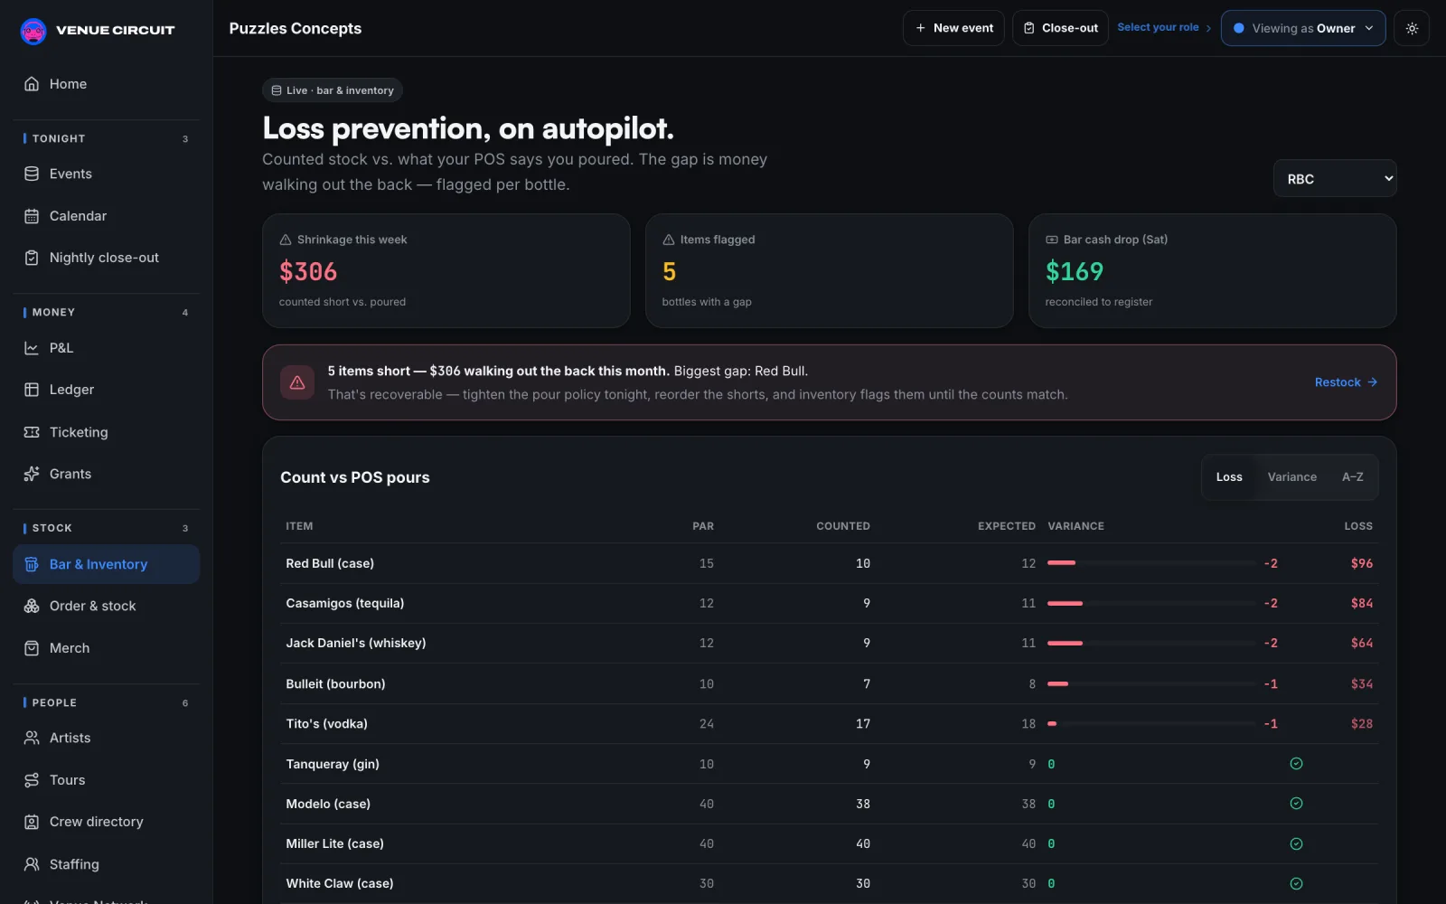Open Ticketing via its ticket icon
The width and height of the screenshot is (1446, 904).
(32, 432)
